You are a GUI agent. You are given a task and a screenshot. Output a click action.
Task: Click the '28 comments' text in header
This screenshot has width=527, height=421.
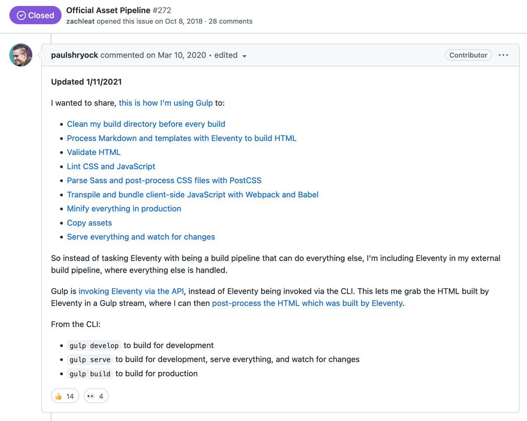pyautogui.click(x=231, y=21)
